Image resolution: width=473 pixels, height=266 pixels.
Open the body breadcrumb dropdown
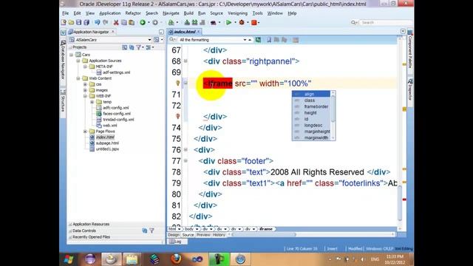[x=197, y=229]
